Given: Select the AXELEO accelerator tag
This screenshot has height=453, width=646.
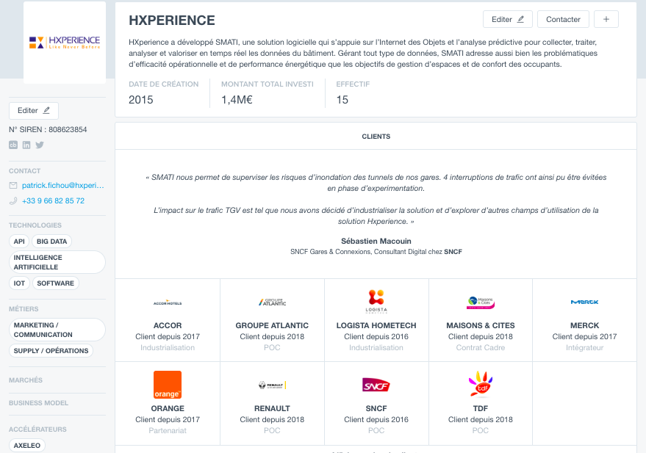Looking at the screenshot, I should [x=27, y=446].
